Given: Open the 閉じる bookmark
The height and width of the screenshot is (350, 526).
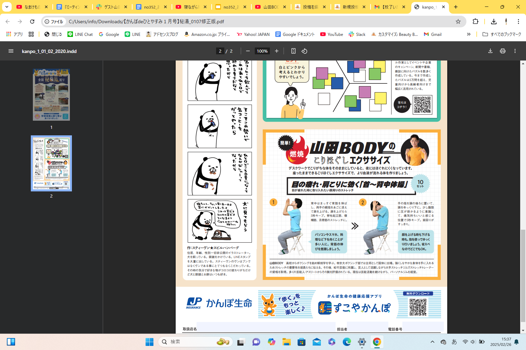Looking at the screenshot, I should tap(53, 34).
